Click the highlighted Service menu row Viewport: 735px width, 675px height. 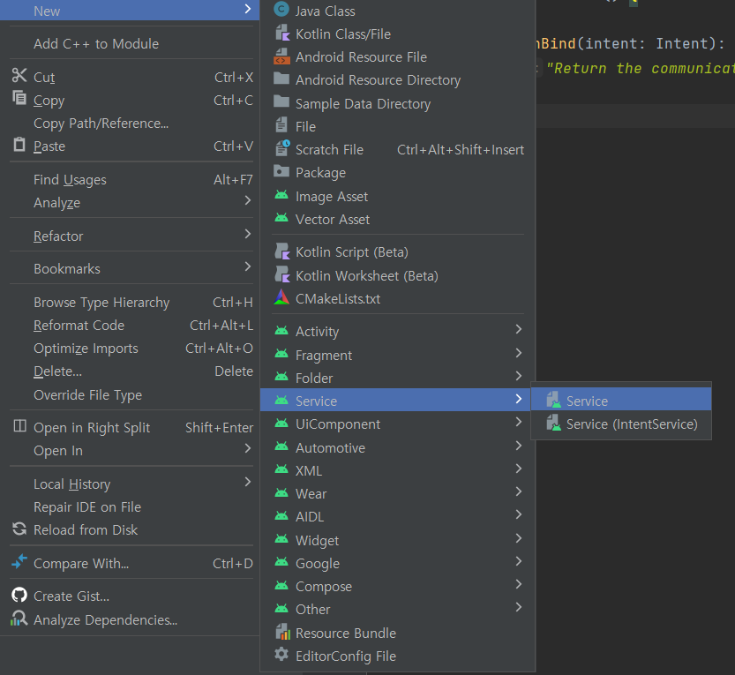[395, 400]
